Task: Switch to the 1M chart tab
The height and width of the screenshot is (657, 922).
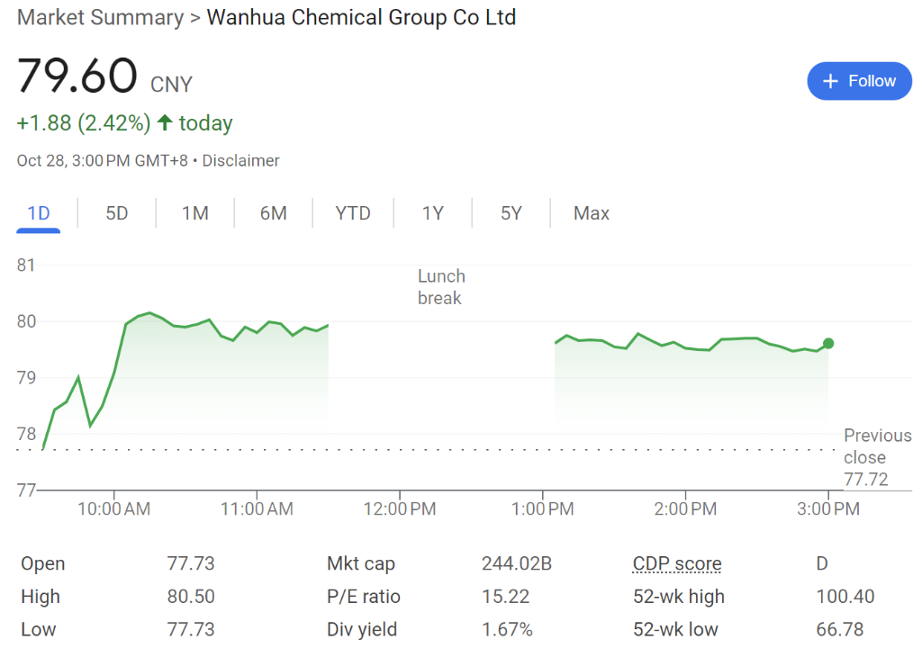Action: coord(195,213)
